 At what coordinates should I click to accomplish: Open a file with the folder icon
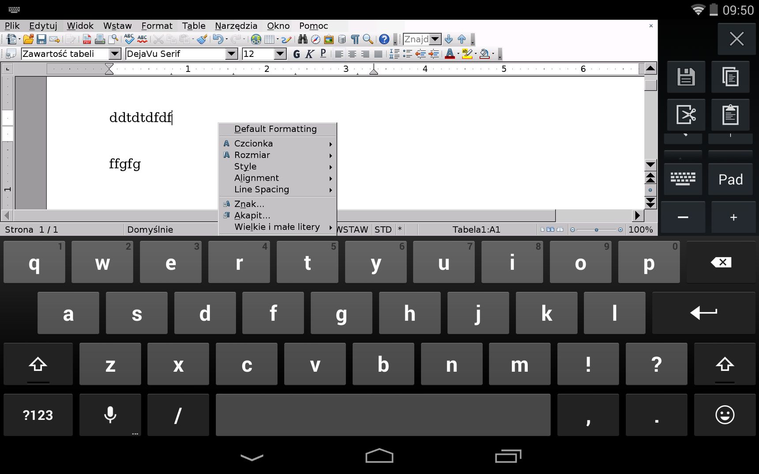point(28,39)
